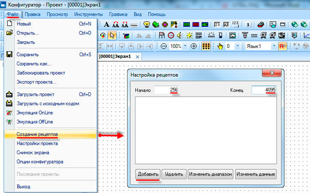Click the lamp indicator icon in toolbar

click(147, 24)
